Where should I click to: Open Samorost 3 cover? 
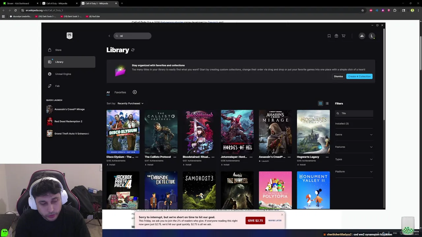199,190
